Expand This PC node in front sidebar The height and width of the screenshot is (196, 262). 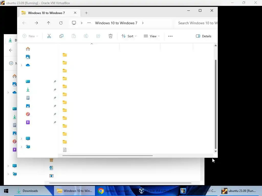click(21, 139)
